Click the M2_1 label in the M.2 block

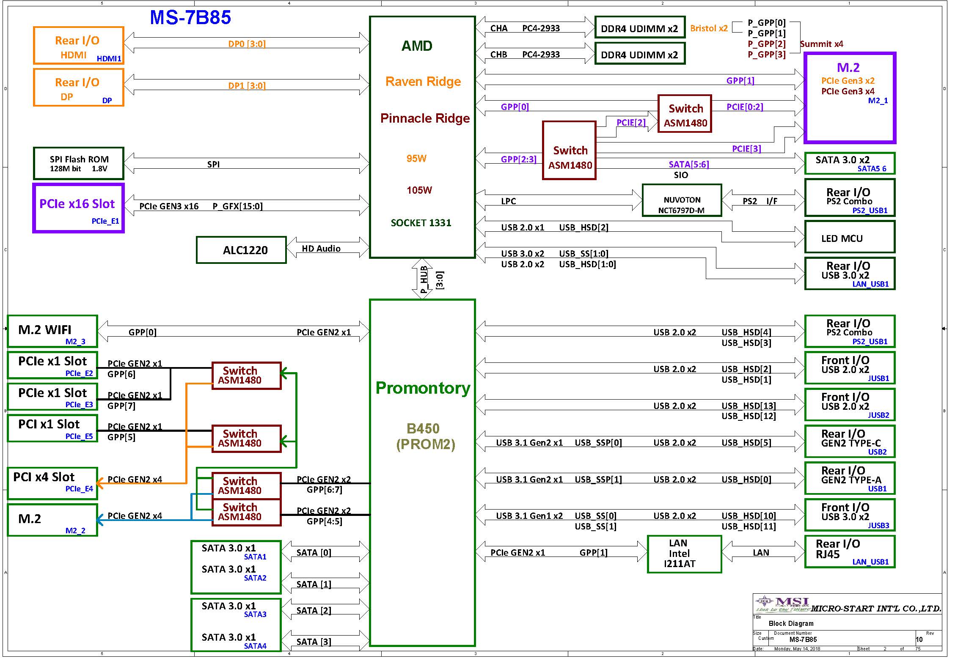point(878,101)
